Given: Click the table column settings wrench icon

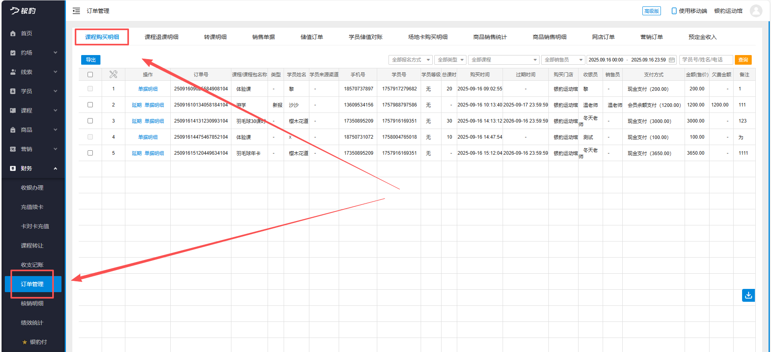Looking at the screenshot, I should [113, 74].
